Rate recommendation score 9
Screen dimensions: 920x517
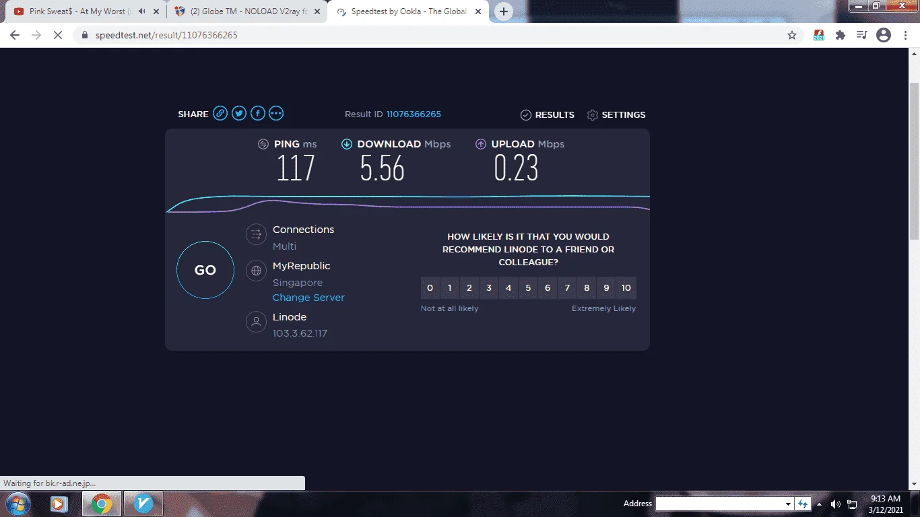pyautogui.click(x=606, y=288)
